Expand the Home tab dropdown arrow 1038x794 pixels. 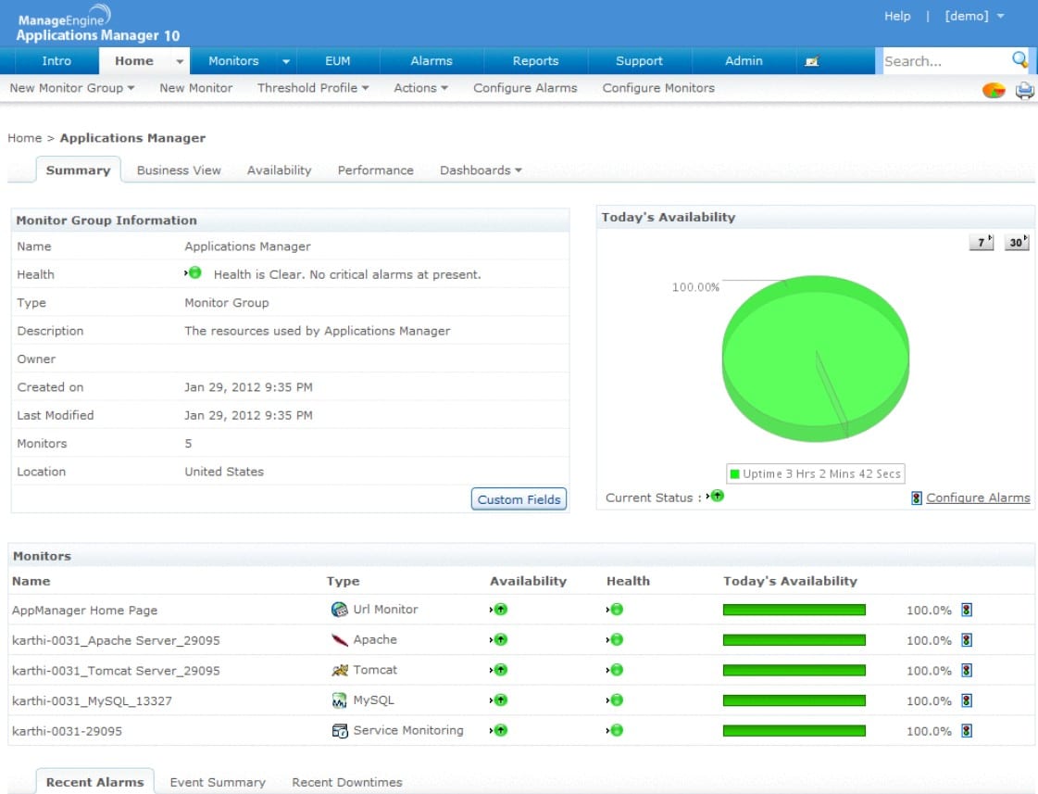(x=180, y=61)
